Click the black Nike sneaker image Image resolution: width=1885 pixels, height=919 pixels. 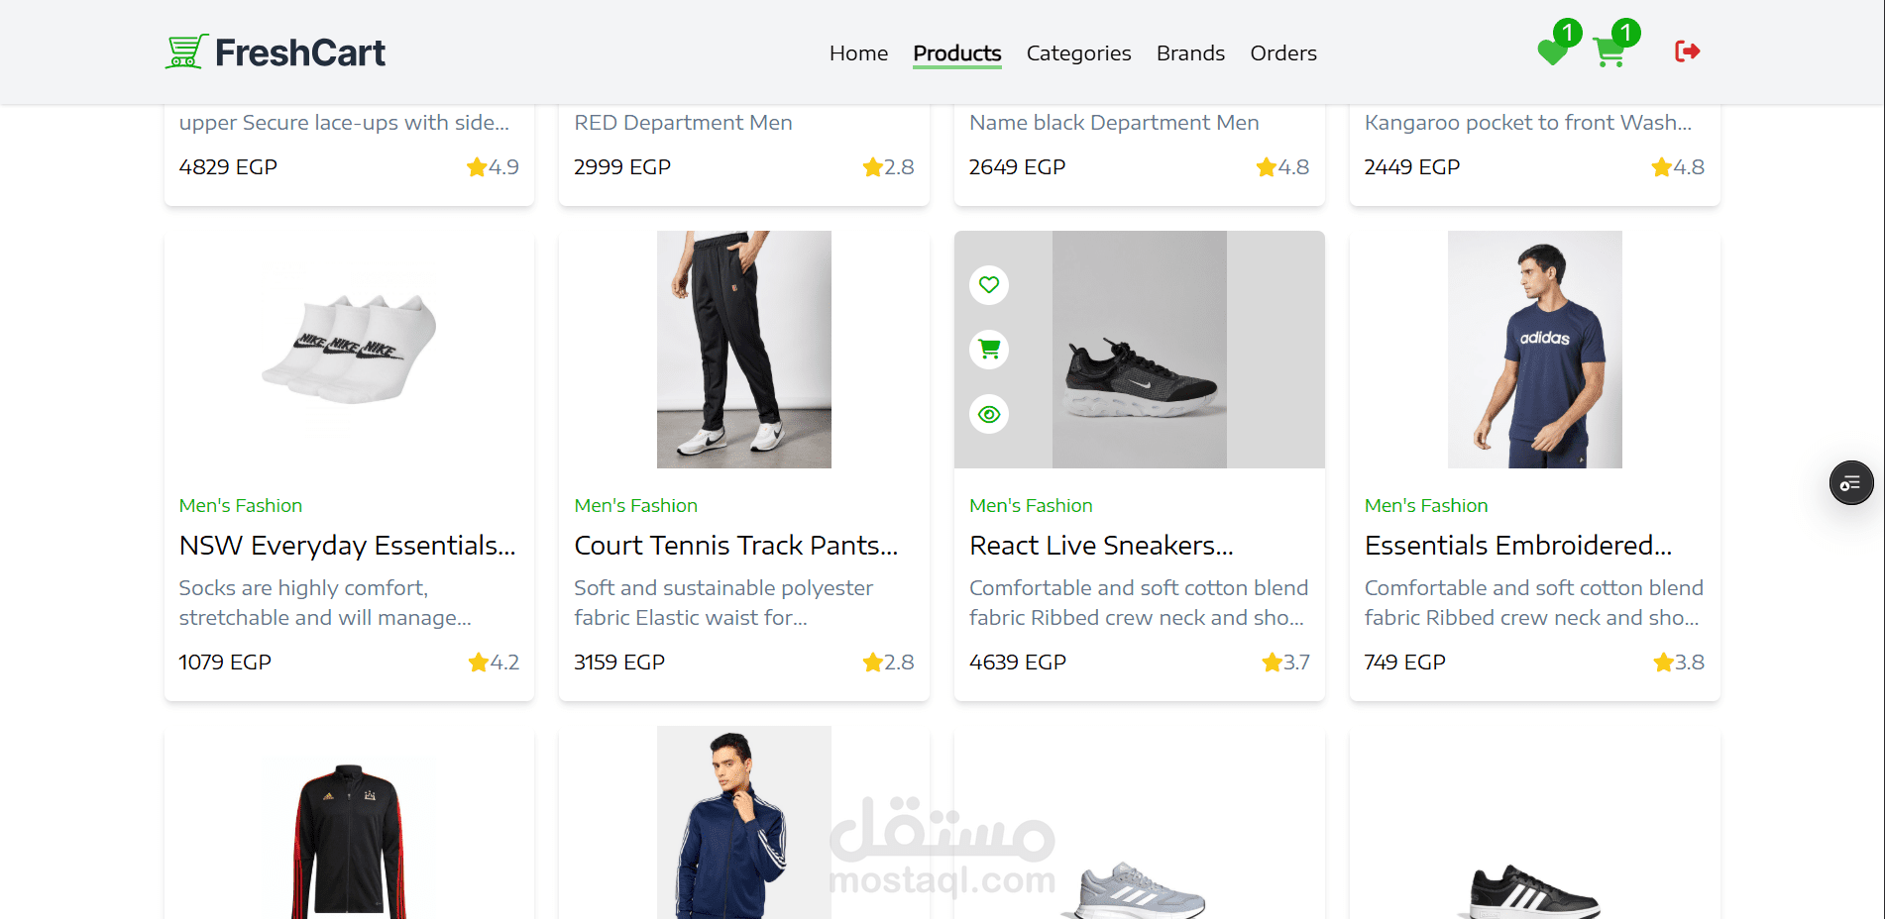point(1139,350)
